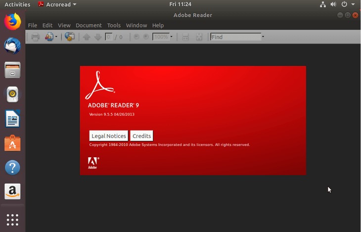
Task: Click the fit one full page icon
Action: point(199,37)
